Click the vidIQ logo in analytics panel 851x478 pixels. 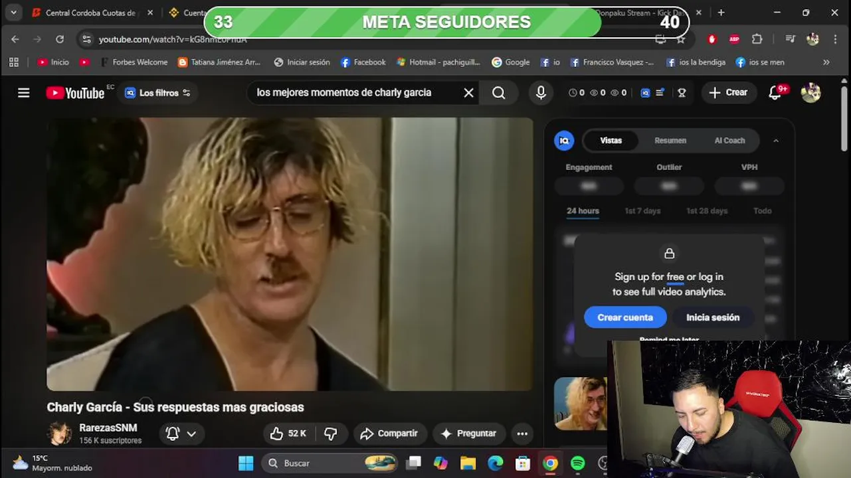coord(564,140)
